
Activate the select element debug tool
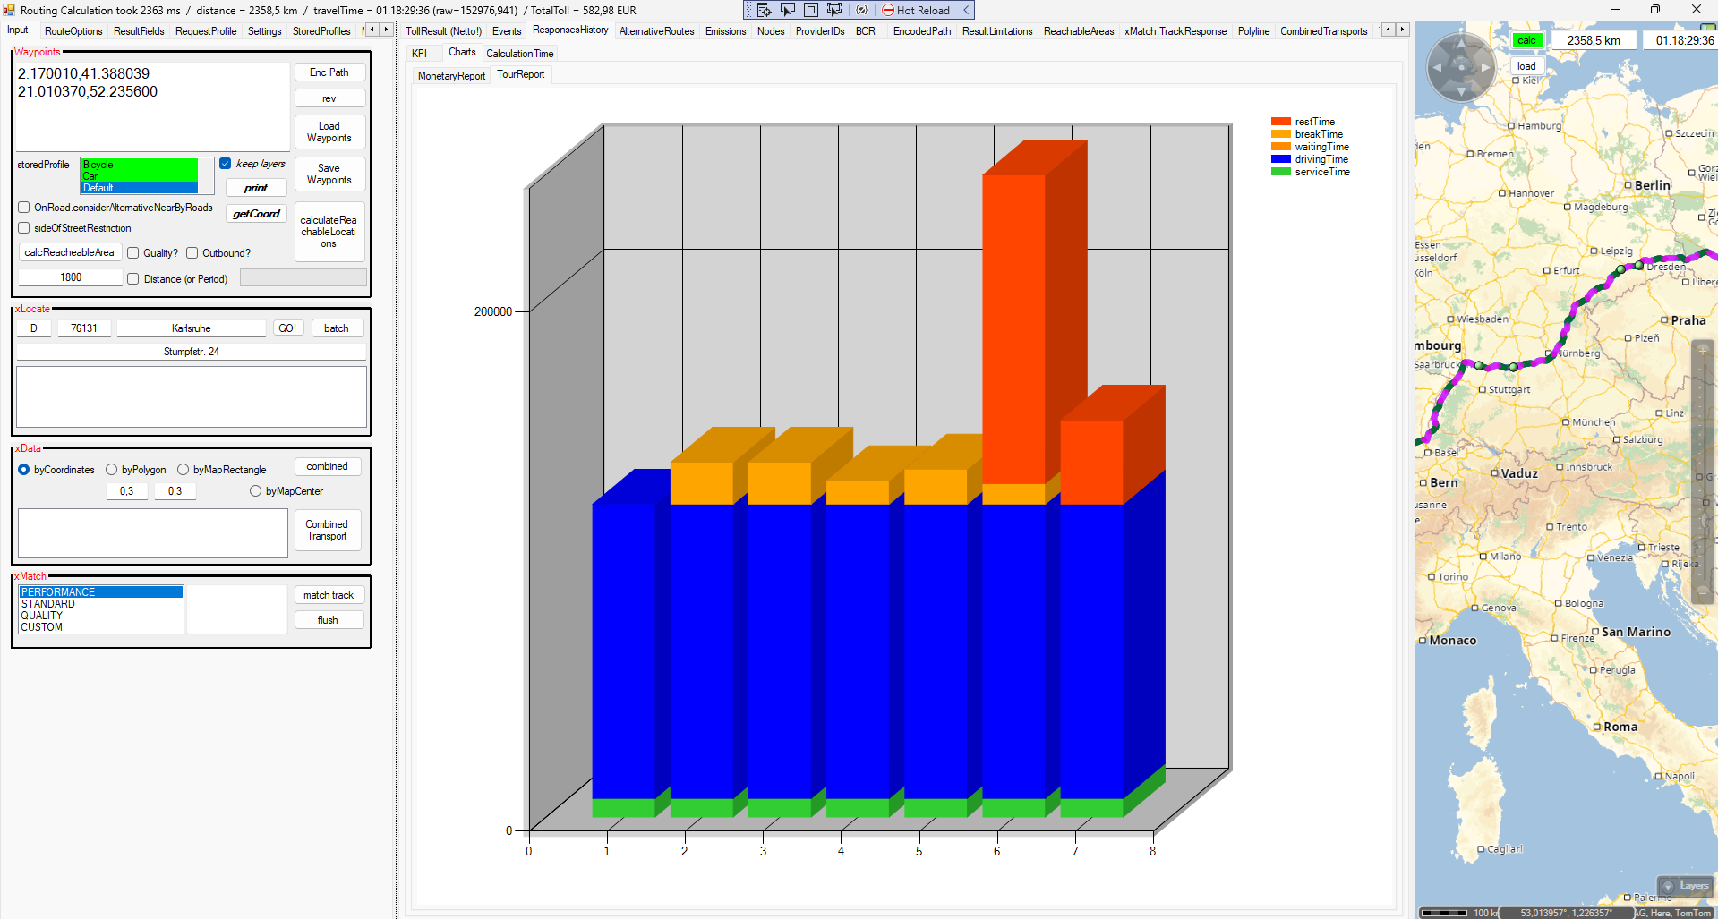click(788, 10)
